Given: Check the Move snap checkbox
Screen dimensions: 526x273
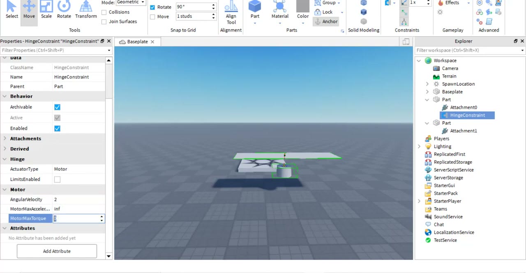Looking at the screenshot, I should 152,17.
